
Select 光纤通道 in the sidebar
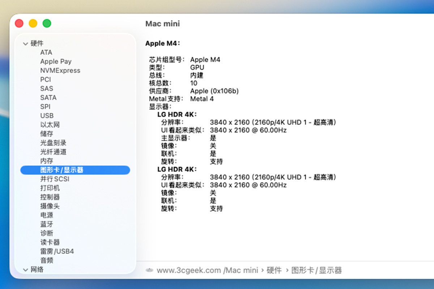[53, 152]
